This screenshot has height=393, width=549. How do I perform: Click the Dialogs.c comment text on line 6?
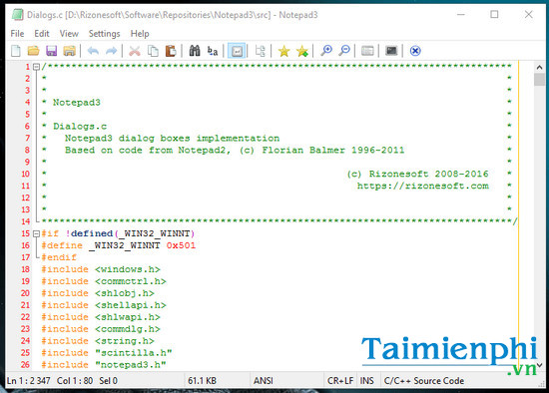tap(80, 127)
